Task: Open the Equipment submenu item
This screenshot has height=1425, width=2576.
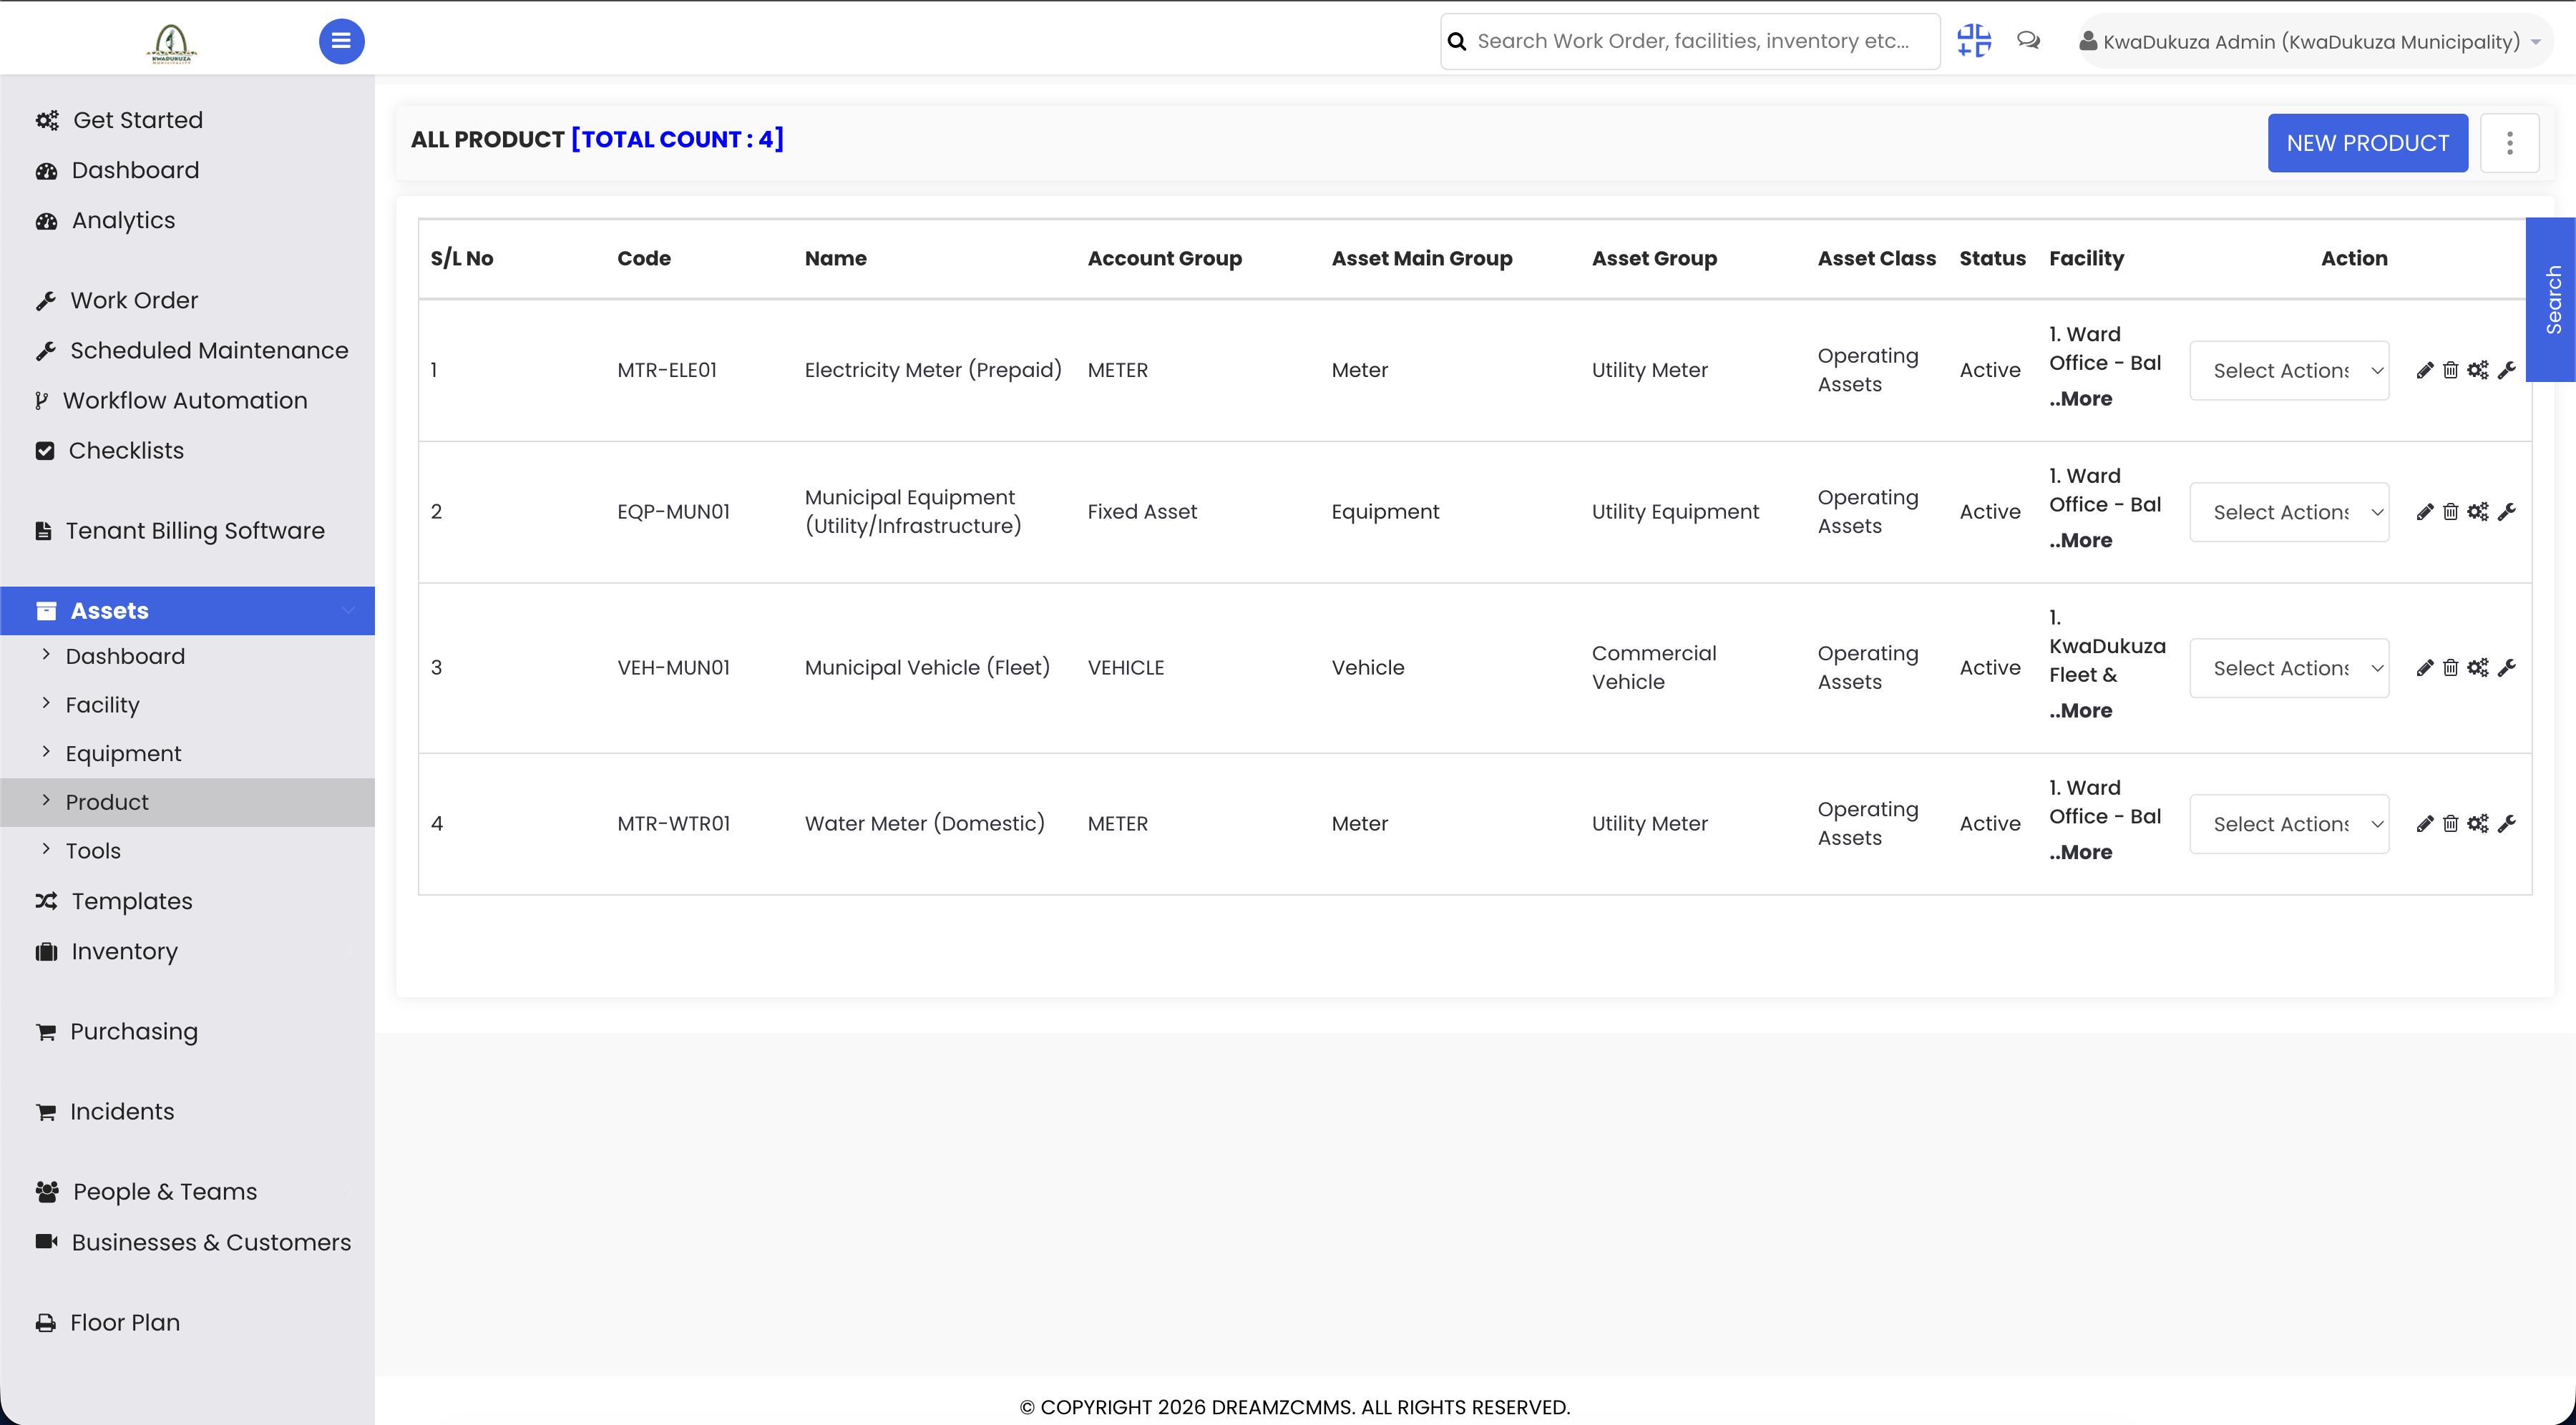Action: 123,754
